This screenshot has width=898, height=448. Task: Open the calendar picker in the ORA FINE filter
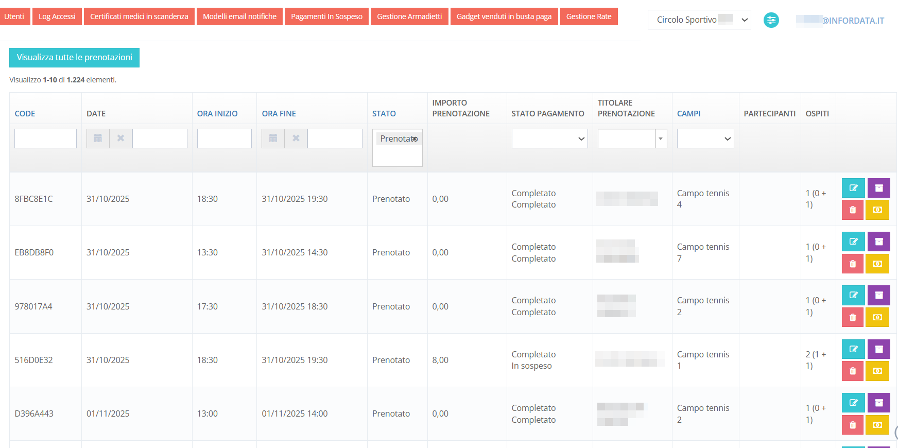[273, 139]
